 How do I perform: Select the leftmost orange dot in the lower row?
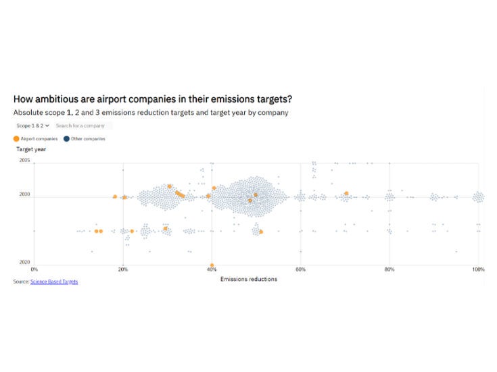tap(96, 232)
